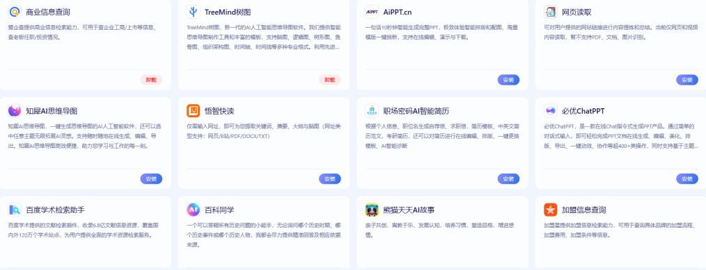Install the 必优ChatPPT plugin
Screen dimensions: 706x270
[x=687, y=178]
